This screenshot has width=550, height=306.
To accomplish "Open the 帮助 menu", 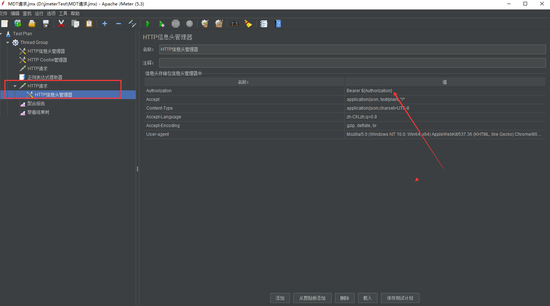I will tap(75, 13).
